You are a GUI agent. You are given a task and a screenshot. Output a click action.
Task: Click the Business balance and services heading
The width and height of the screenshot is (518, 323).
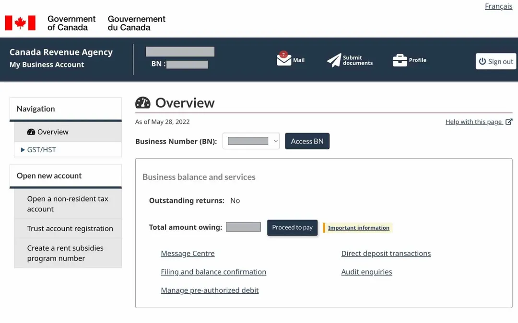pyautogui.click(x=199, y=177)
